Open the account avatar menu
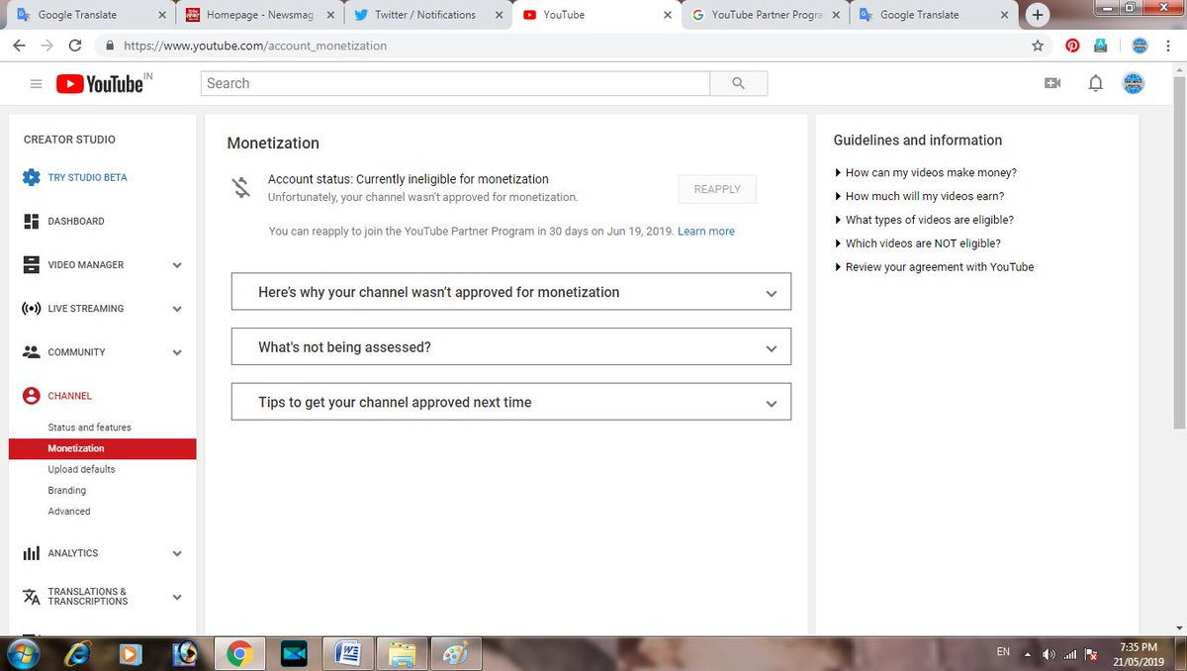This screenshot has width=1187, height=671. point(1134,84)
